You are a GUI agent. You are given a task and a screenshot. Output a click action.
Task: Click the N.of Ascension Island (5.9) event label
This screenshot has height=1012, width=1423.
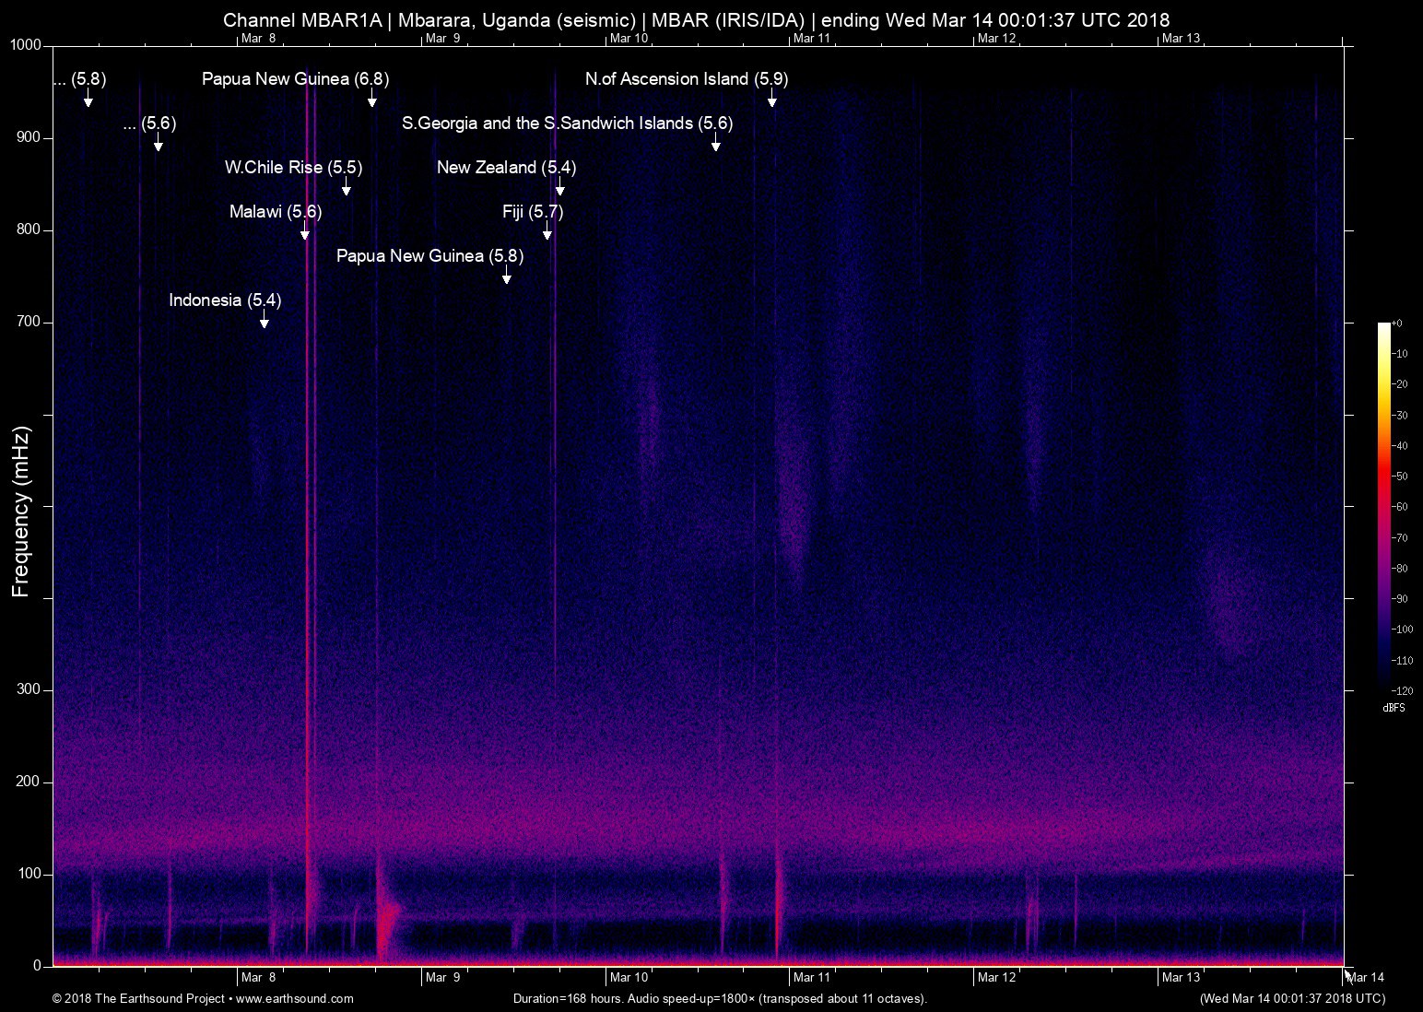click(x=686, y=79)
